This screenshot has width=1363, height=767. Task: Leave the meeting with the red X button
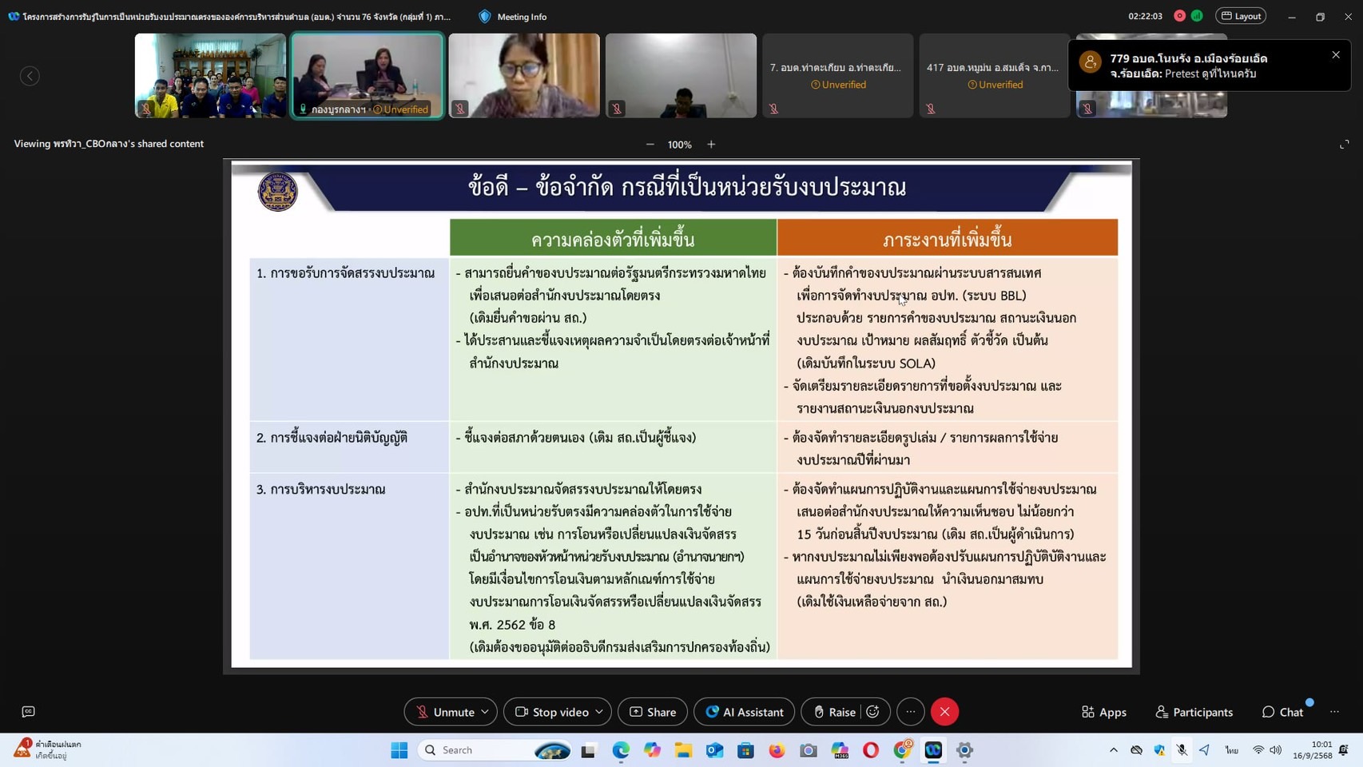point(944,712)
